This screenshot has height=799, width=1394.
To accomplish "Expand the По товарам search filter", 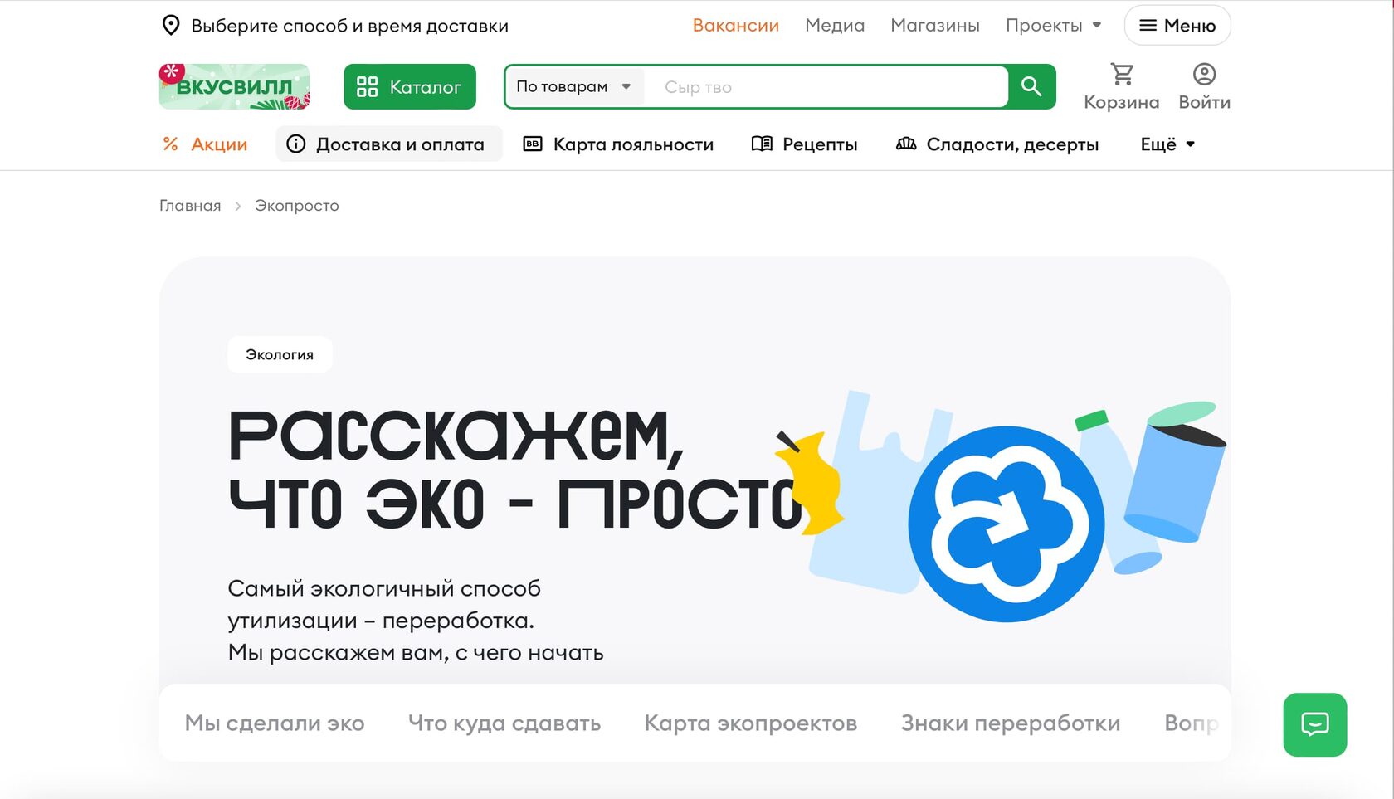I will [x=574, y=86].
